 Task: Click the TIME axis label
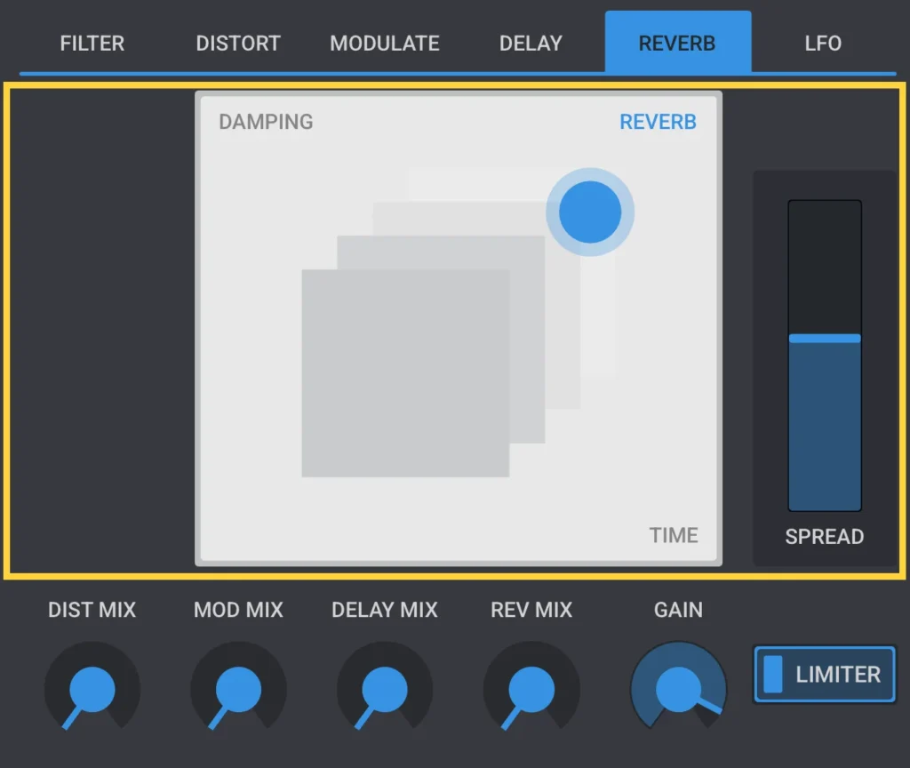[x=674, y=535]
